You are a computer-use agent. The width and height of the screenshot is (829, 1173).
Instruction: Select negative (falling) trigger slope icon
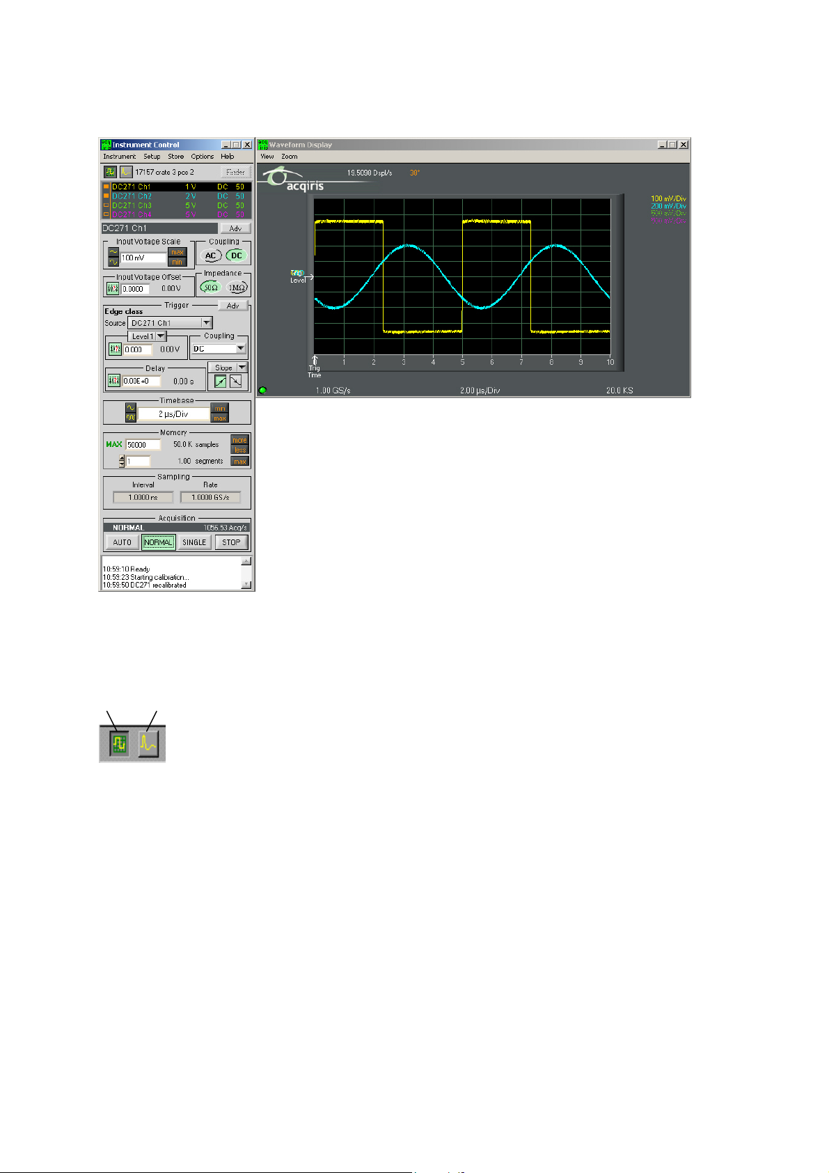(x=236, y=381)
